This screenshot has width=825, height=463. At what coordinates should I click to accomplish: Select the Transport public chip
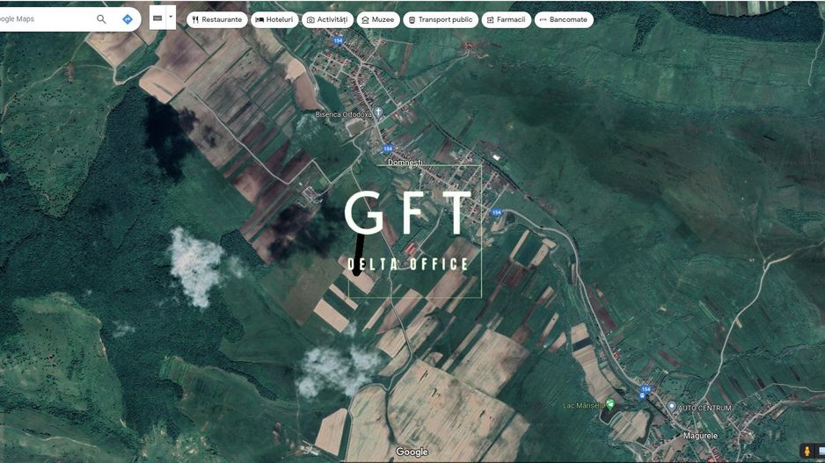click(440, 19)
